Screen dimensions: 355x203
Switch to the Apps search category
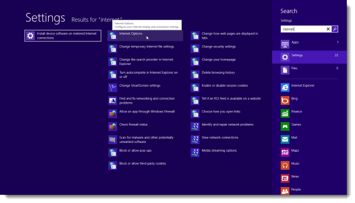point(309,44)
